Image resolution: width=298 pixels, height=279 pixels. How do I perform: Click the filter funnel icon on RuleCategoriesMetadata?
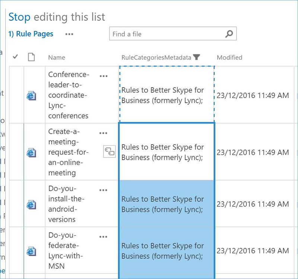[197, 57]
